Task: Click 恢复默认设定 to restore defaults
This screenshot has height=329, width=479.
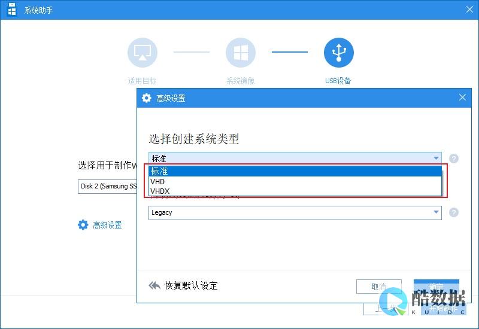Action: [191, 286]
